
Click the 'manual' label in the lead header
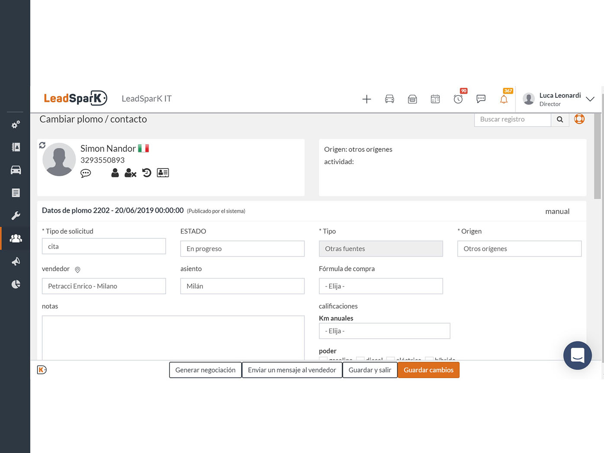[x=557, y=211]
